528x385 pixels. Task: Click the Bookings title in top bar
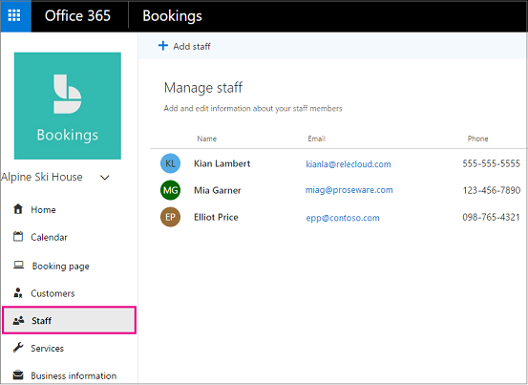tap(172, 16)
